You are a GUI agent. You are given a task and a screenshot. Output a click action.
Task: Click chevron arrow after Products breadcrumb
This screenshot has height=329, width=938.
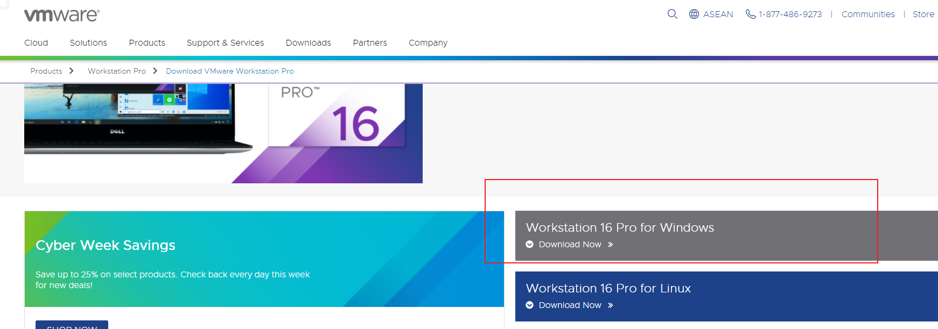tap(71, 71)
